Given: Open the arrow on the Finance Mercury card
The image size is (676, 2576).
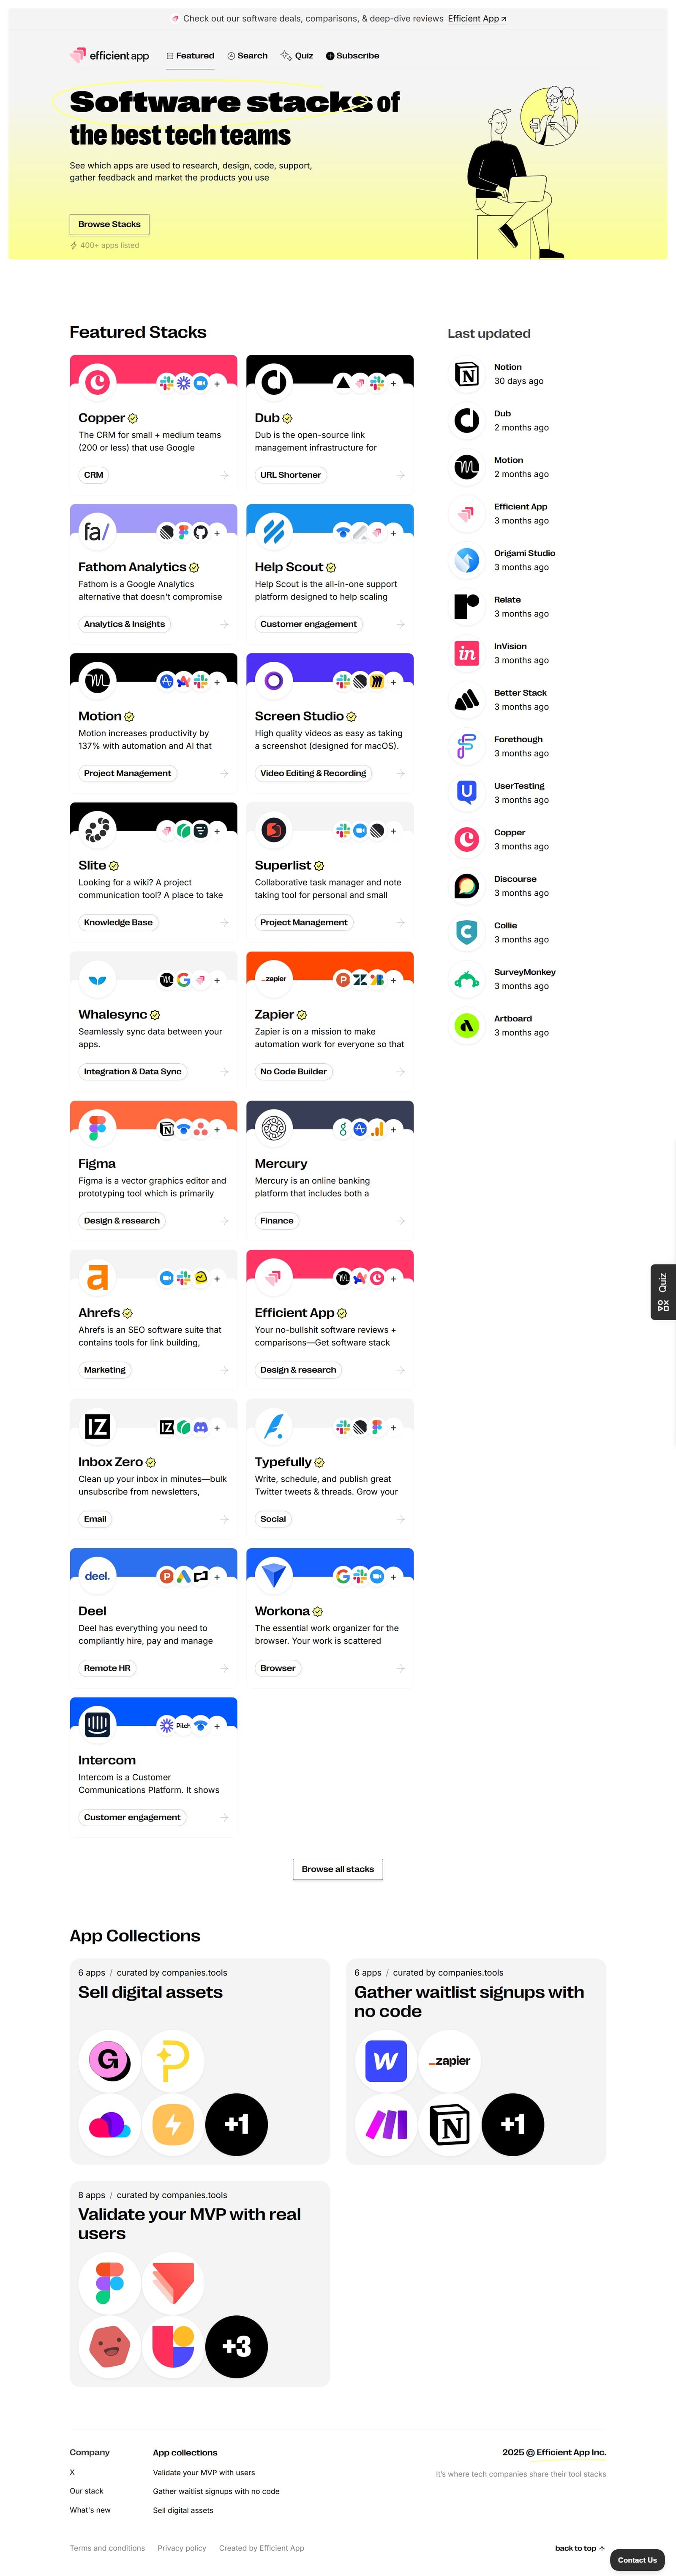Looking at the screenshot, I should coord(401,1221).
